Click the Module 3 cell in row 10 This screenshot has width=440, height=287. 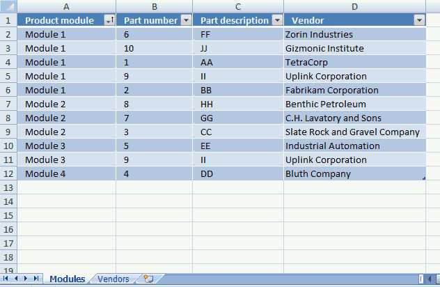tap(67, 146)
